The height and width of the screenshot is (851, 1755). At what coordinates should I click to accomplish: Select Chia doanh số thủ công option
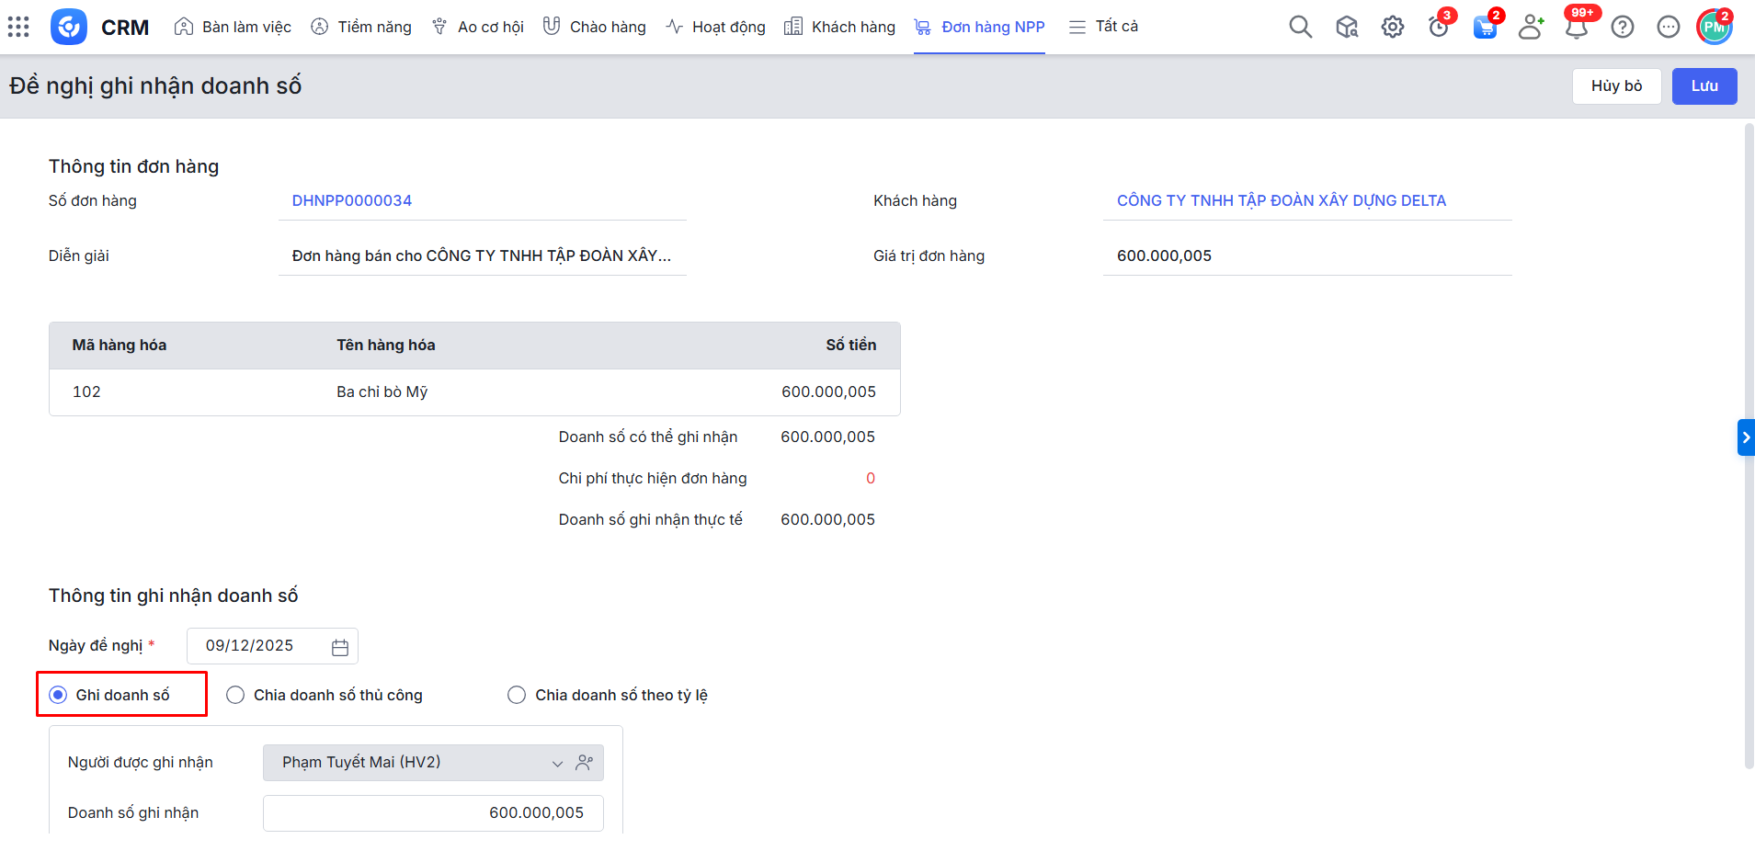click(x=236, y=695)
